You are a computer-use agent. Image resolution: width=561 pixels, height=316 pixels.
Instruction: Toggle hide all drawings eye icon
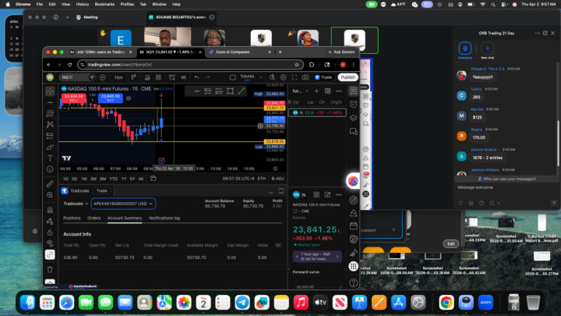(x=50, y=243)
